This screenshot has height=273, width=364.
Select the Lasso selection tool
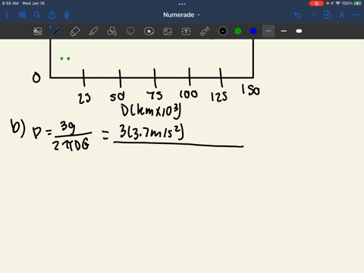coord(130,31)
